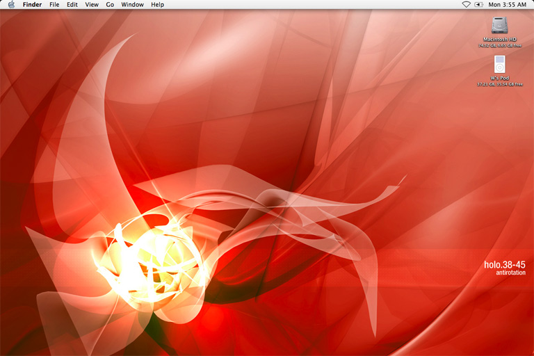The height and width of the screenshot is (356, 534).
Task: Open the File menu
Action: tap(54, 4)
